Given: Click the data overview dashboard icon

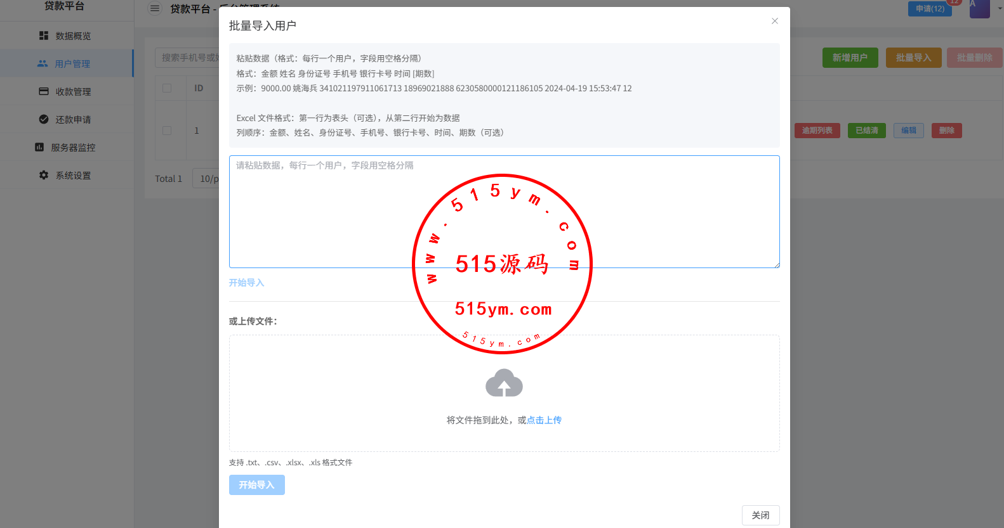Looking at the screenshot, I should tap(44, 36).
